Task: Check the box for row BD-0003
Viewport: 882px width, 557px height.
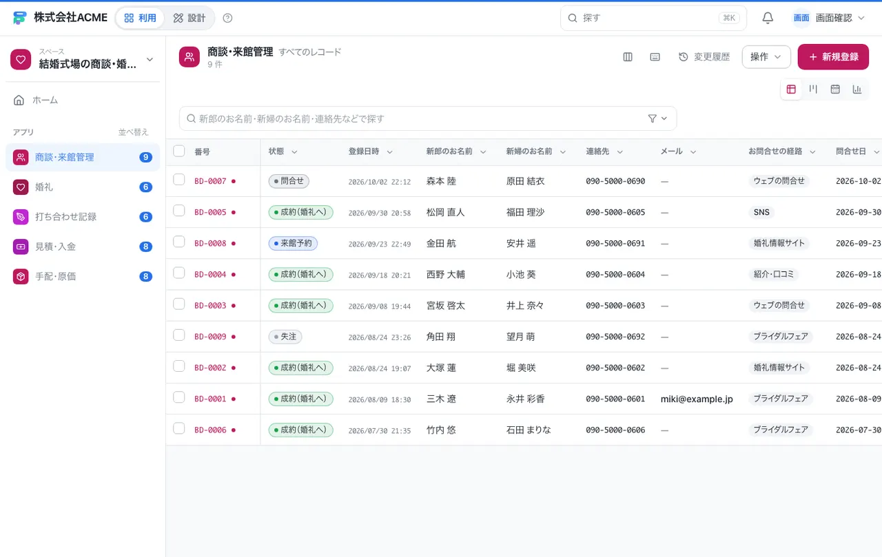Action: [179, 304]
